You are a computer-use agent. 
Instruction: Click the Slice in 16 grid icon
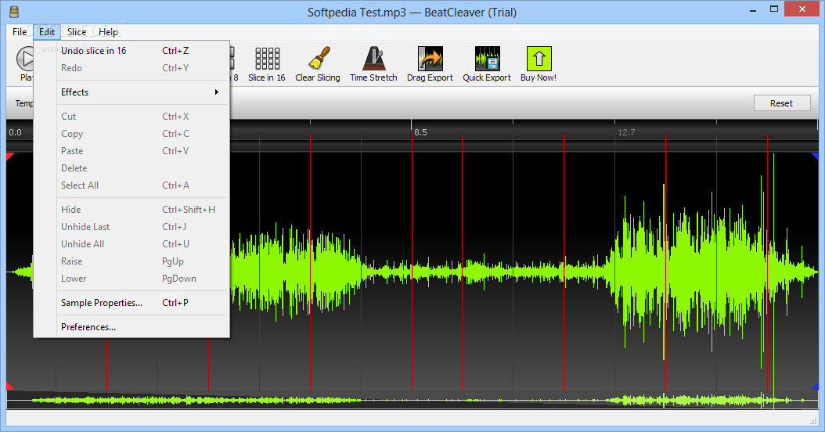click(267, 59)
